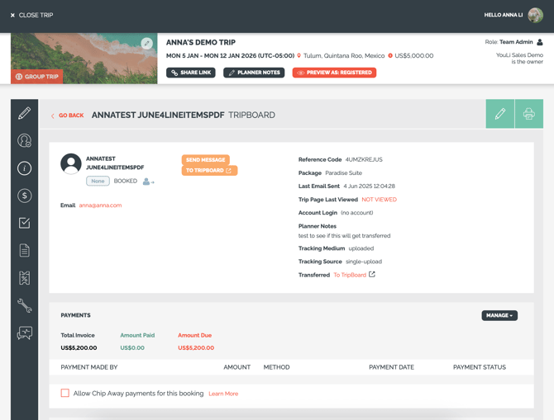
Task: Click the planner note text about transfer
Action: 344,235
